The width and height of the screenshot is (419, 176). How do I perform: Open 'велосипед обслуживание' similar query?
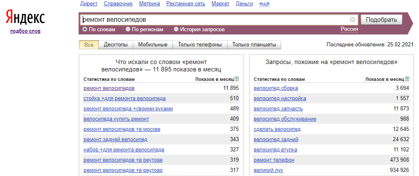(285, 119)
